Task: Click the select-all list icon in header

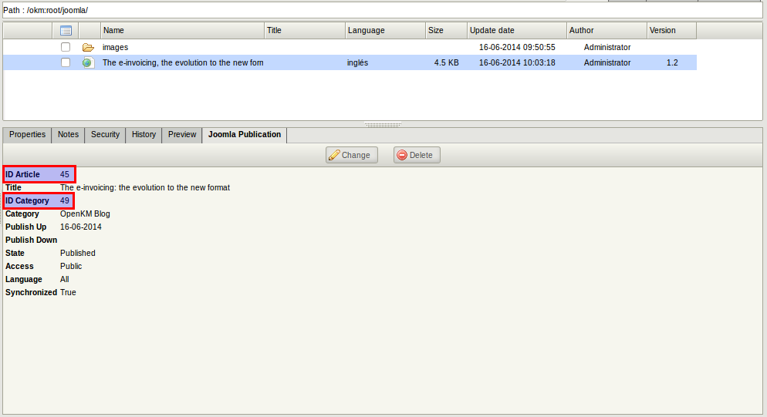Action: coord(66,30)
